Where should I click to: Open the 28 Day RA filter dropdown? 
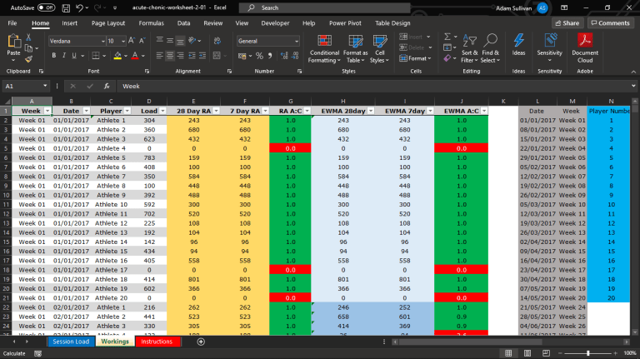click(x=216, y=111)
